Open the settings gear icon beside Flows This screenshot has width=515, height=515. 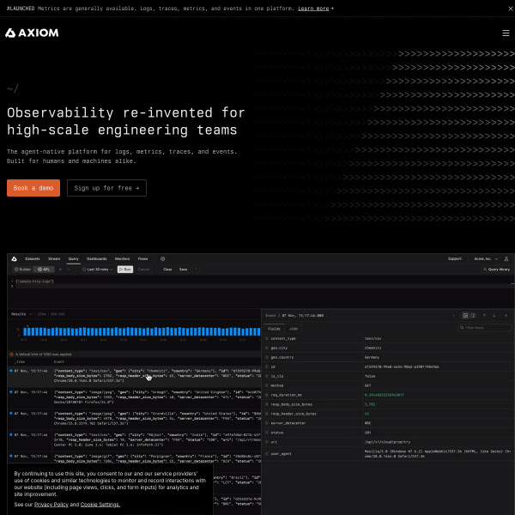pos(162,259)
